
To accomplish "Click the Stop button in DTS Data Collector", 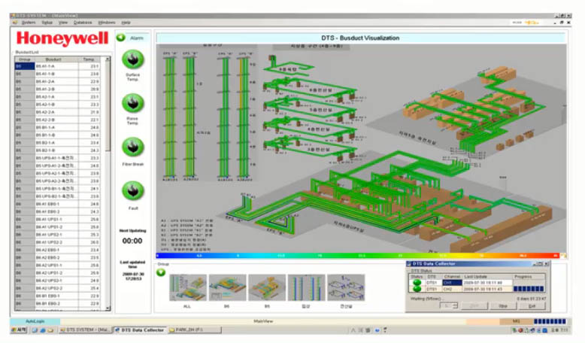I will (x=503, y=305).
